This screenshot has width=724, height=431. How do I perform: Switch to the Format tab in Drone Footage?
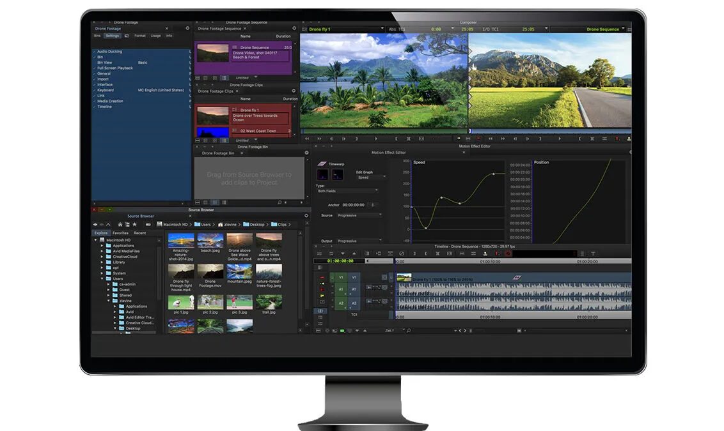pyautogui.click(x=139, y=36)
